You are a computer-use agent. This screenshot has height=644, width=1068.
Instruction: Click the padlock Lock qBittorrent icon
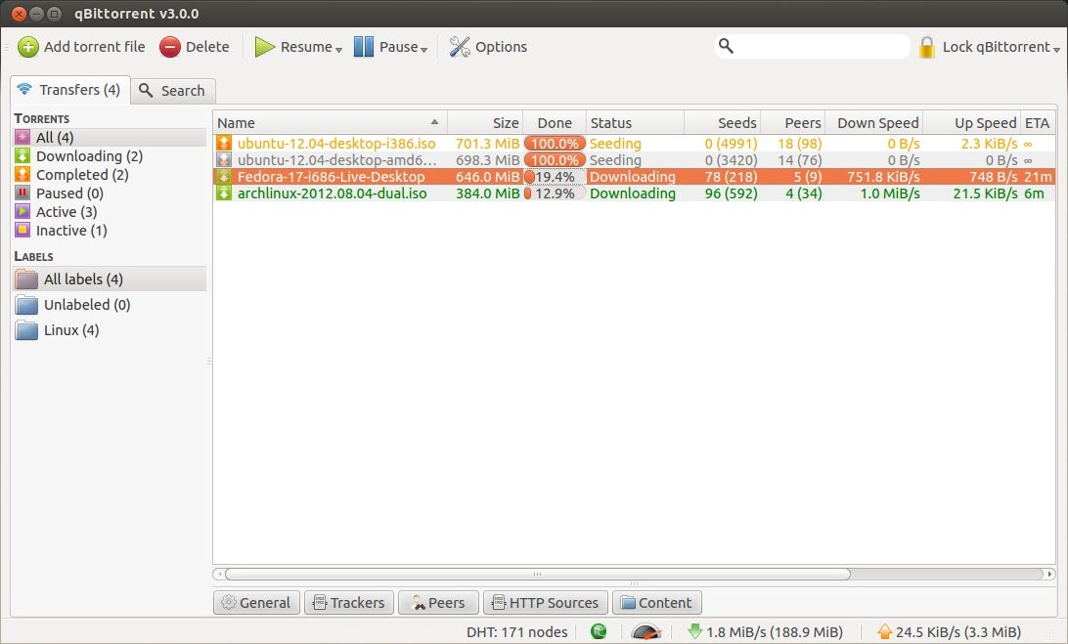(x=926, y=47)
